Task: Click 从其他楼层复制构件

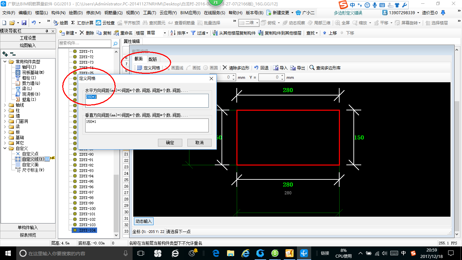Action: pos(234,33)
